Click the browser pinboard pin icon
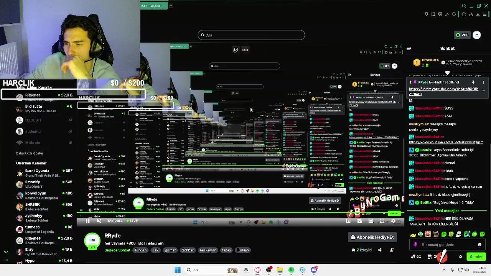 pos(426,14)
